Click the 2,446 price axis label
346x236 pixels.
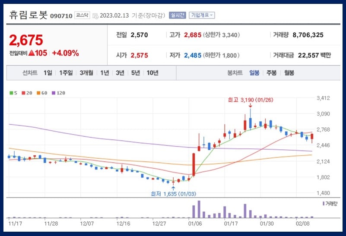(323, 145)
